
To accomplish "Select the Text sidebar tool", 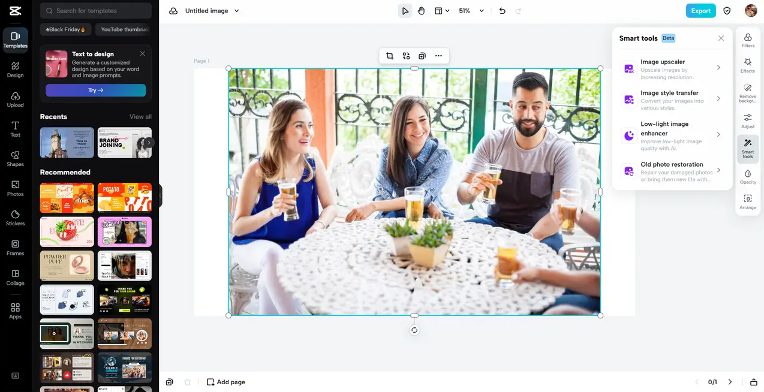I will [15, 129].
